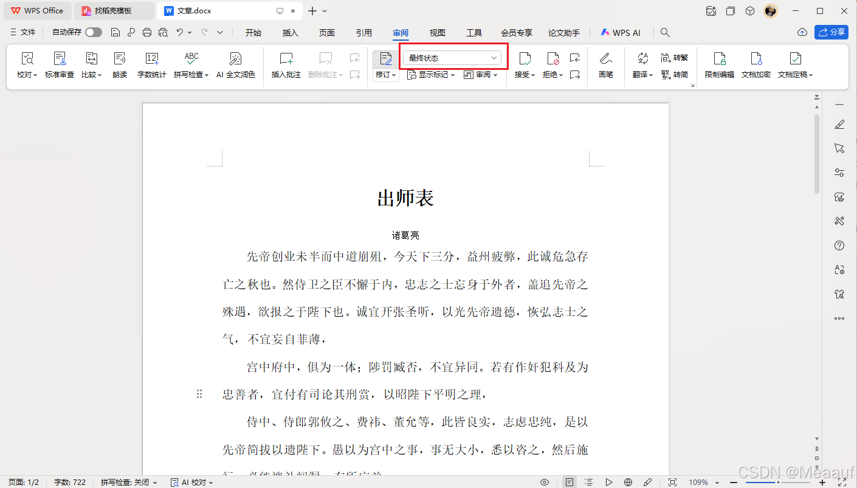Open the 比较 compare dropdown
The image size is (857, 488).
(x=92, y=66)
